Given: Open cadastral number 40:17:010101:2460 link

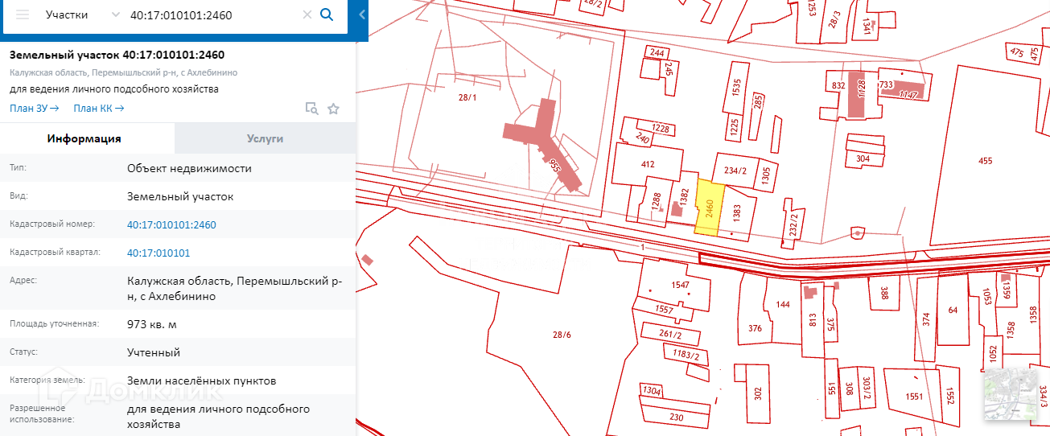Looking at the screenshot, I should coord(171,224).
